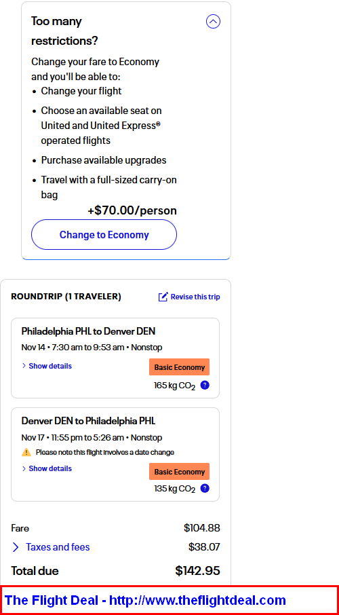Click the pencil edit icon beside Revise

coord(163,297)
